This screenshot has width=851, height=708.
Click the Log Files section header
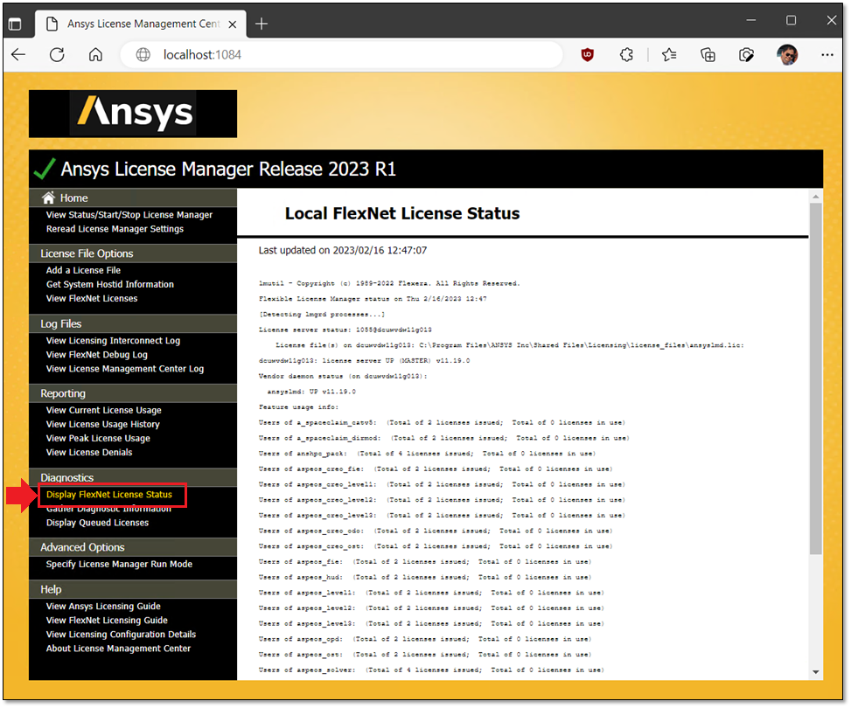(133, 324)
